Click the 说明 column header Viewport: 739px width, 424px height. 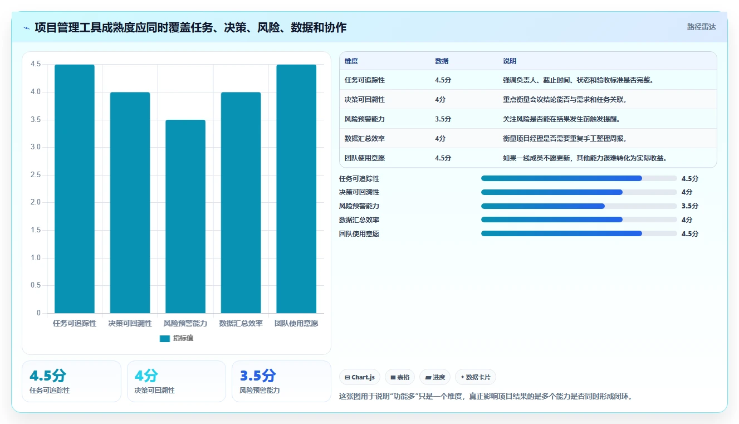(x=510, y=61)
